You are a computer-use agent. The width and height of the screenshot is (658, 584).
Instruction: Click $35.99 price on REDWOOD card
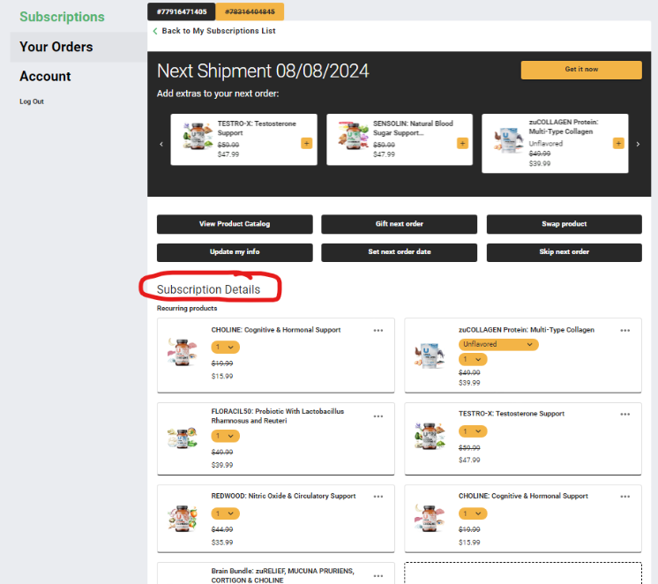coord(222,543)
